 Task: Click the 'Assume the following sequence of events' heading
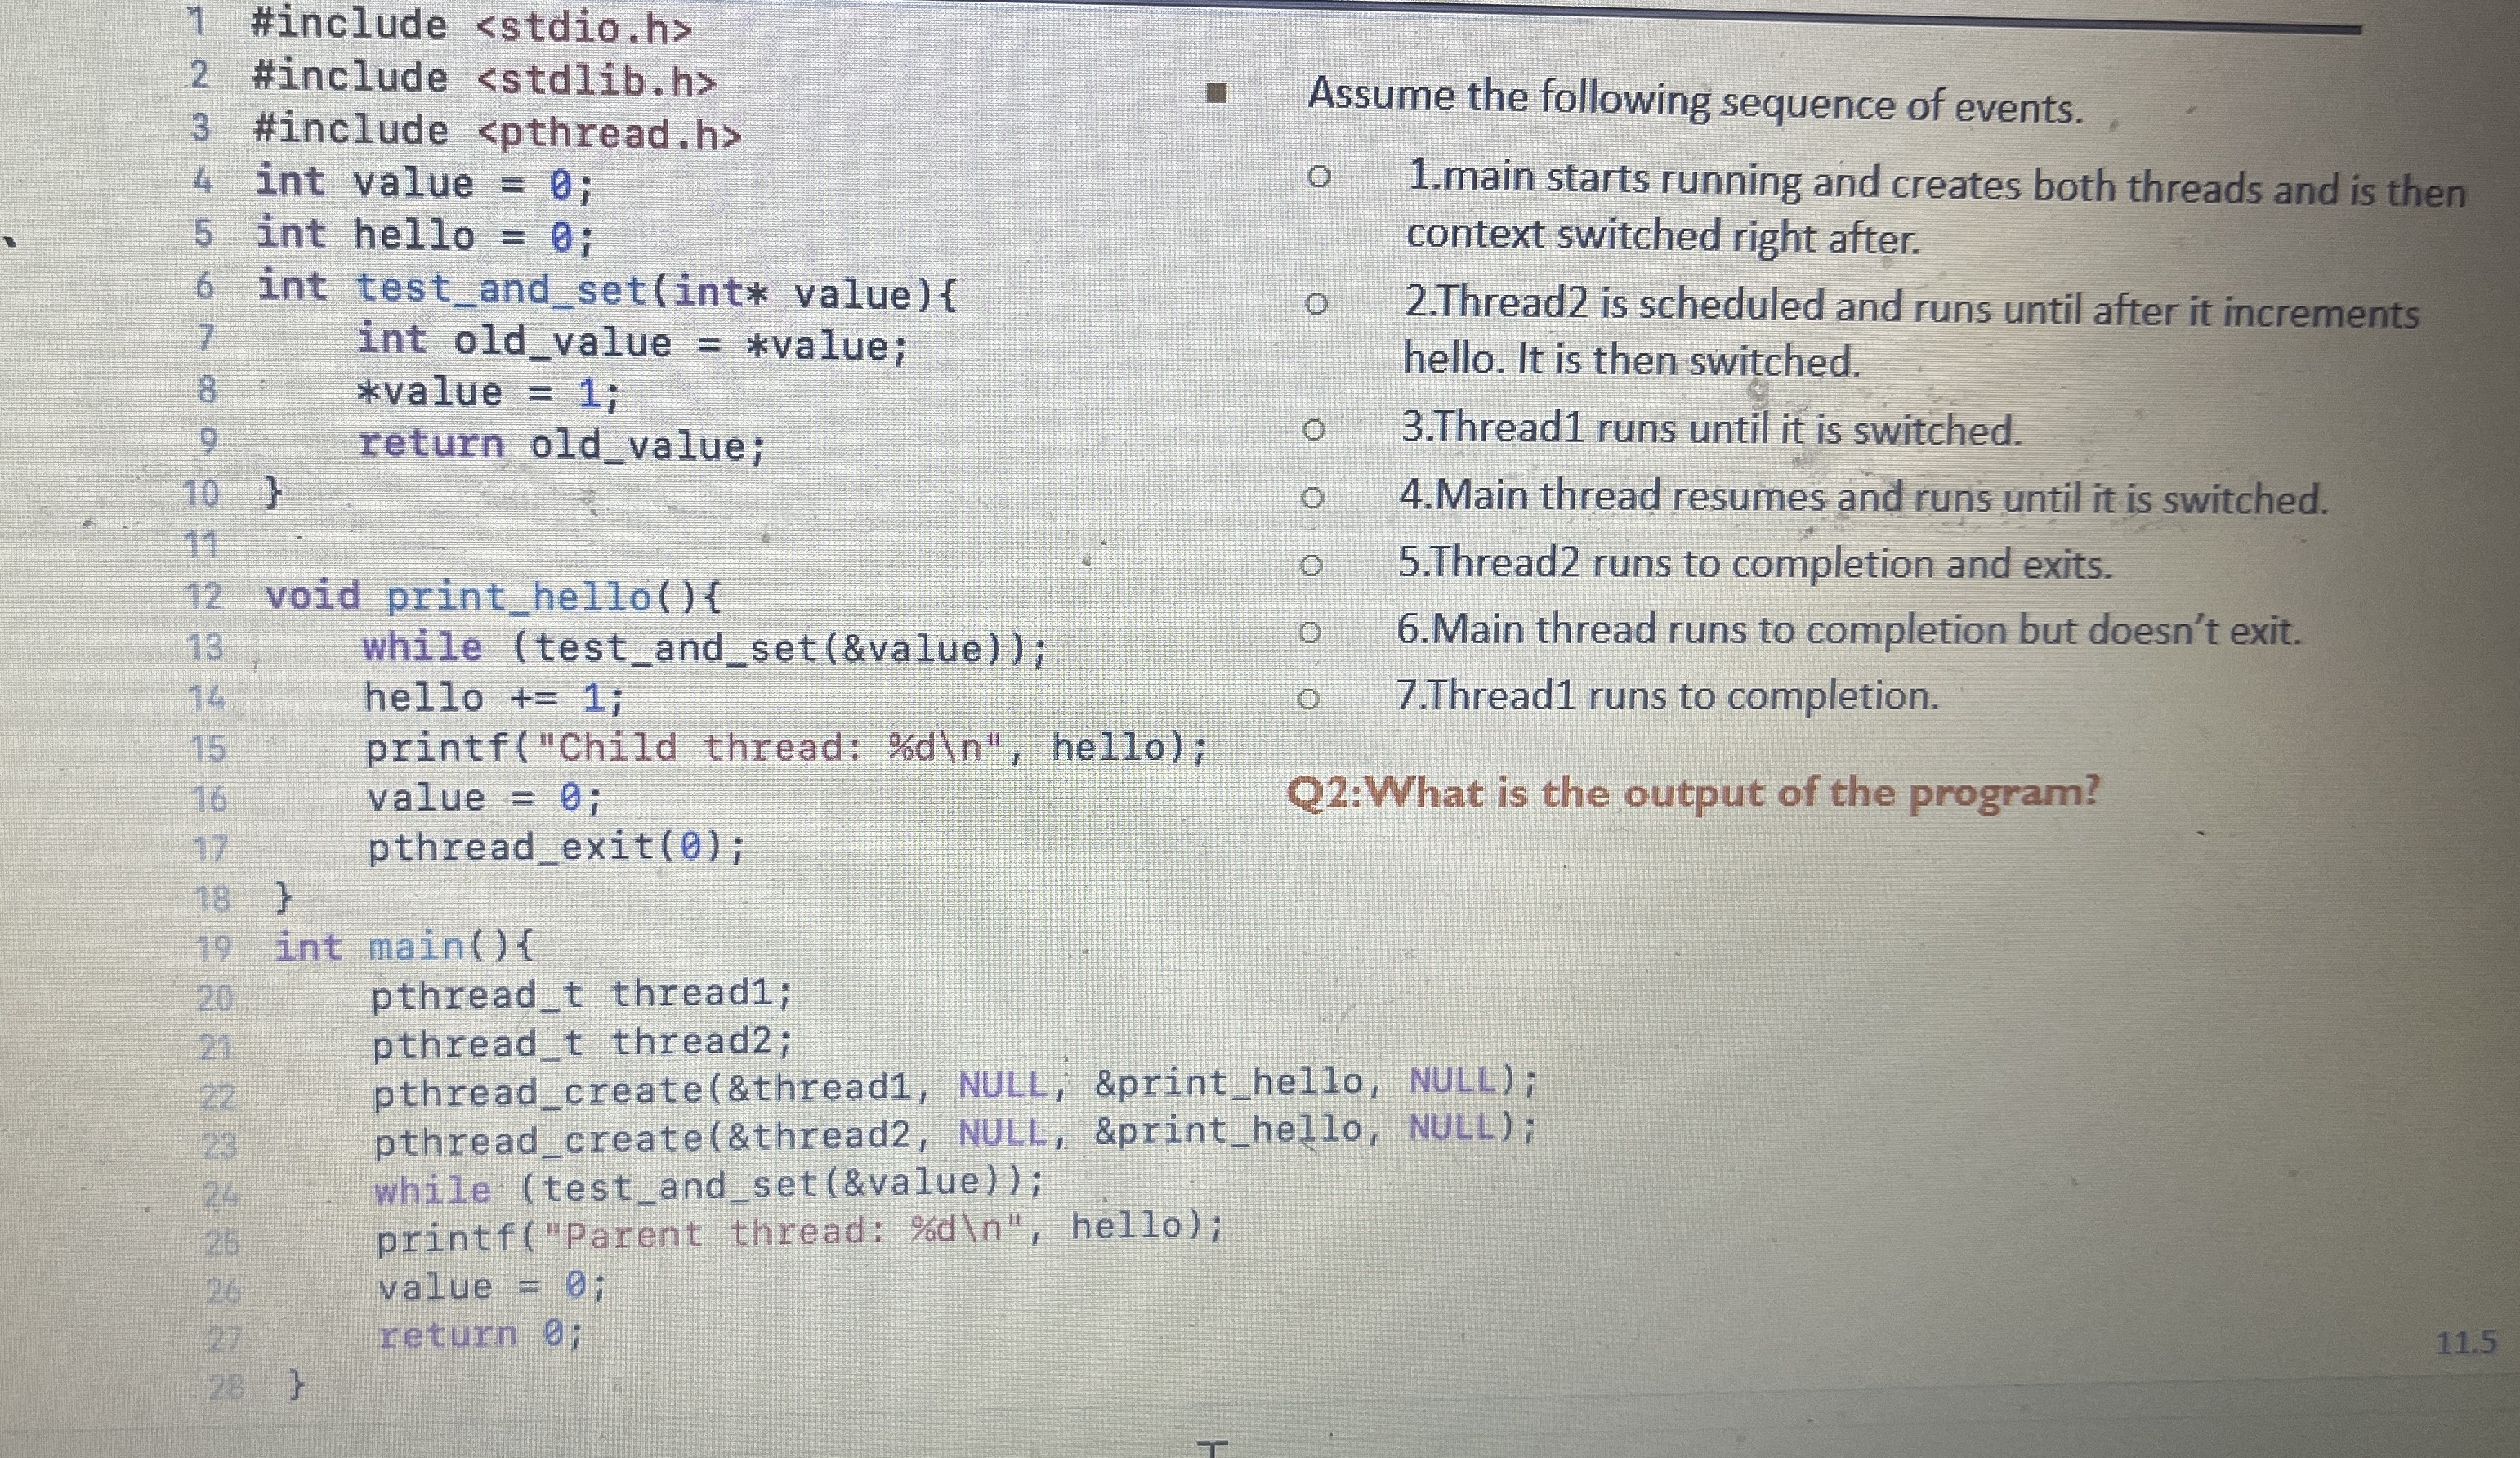1695,101
